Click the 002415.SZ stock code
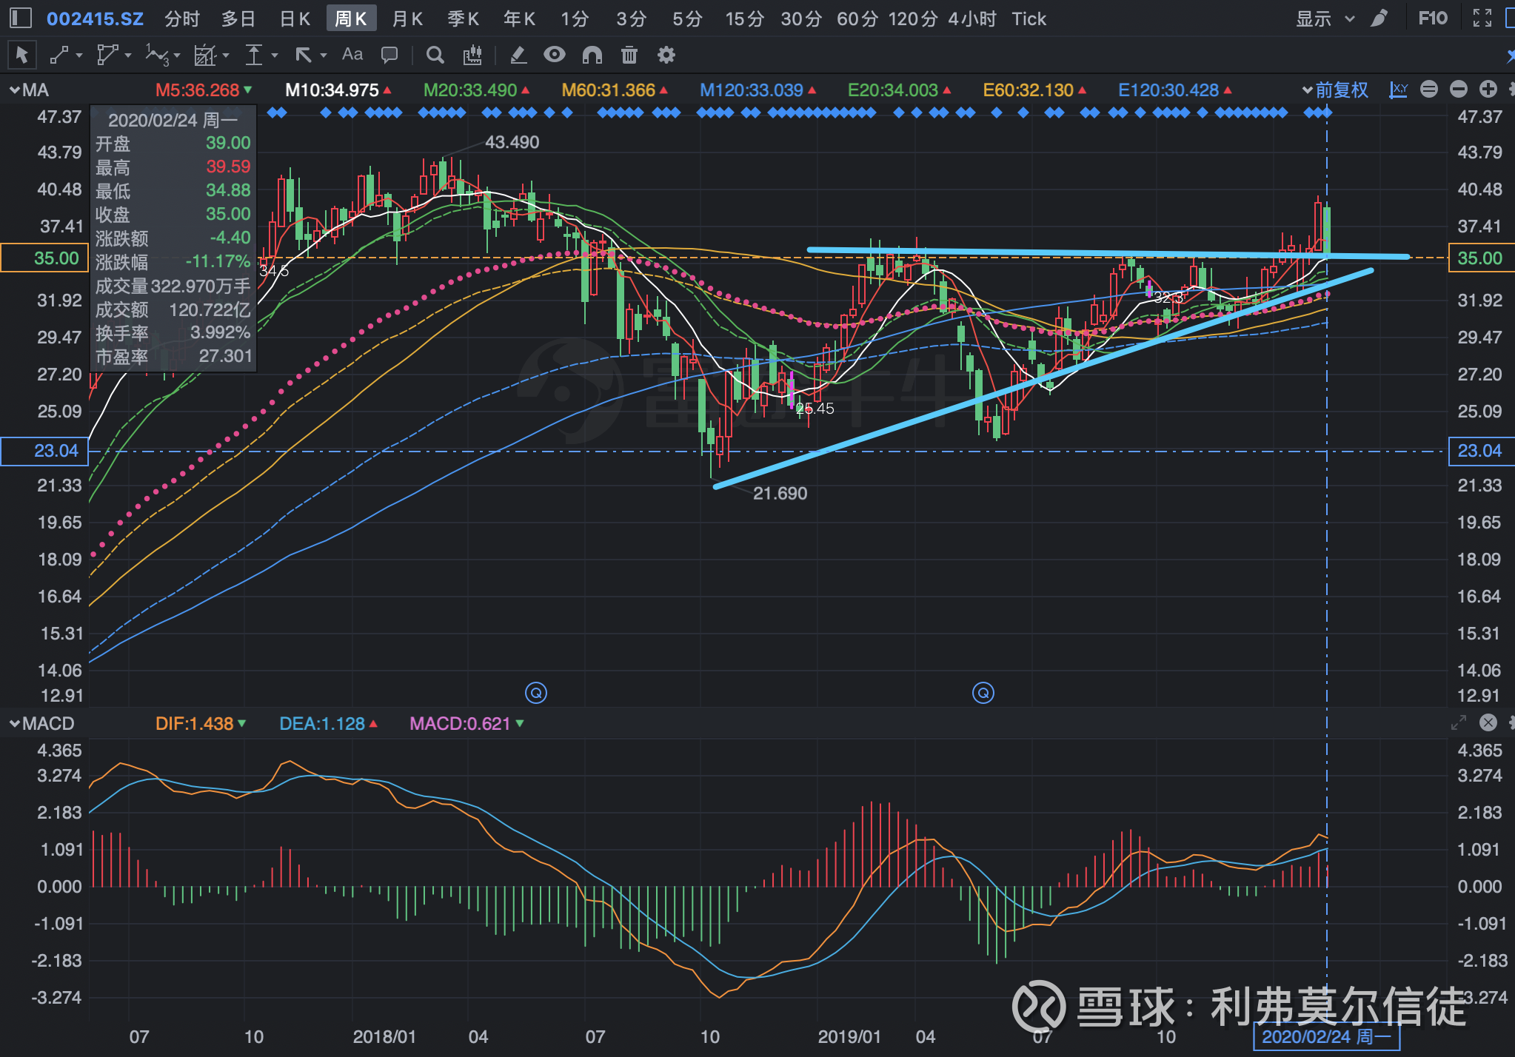The width and height of the screenshot is (1515, 1057). coord(95,19)
